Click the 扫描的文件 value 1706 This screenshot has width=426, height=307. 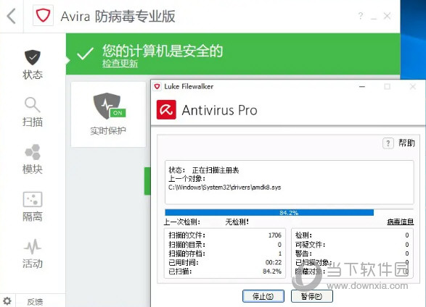[x=274, y=235]
